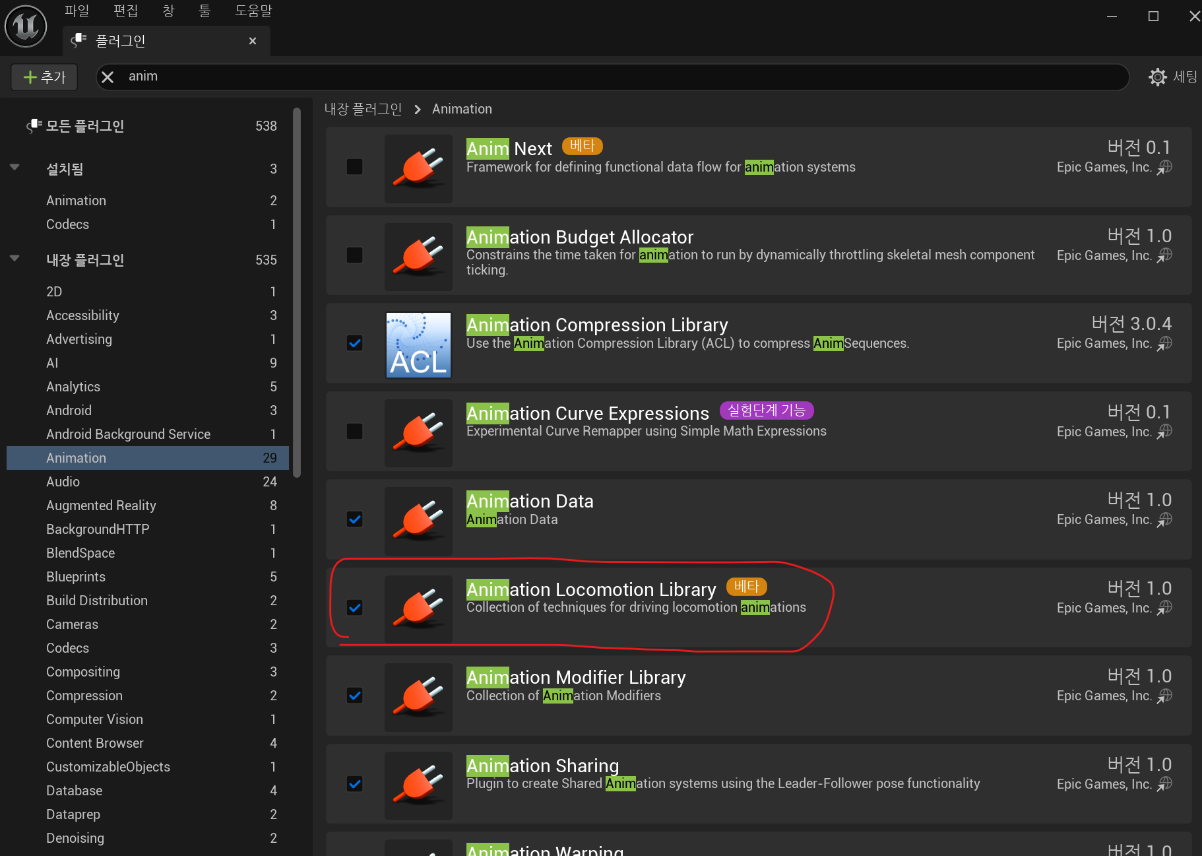Screen dimensions: 1202x856
Task: Open the 파일 menu
Action: (77, 11)
